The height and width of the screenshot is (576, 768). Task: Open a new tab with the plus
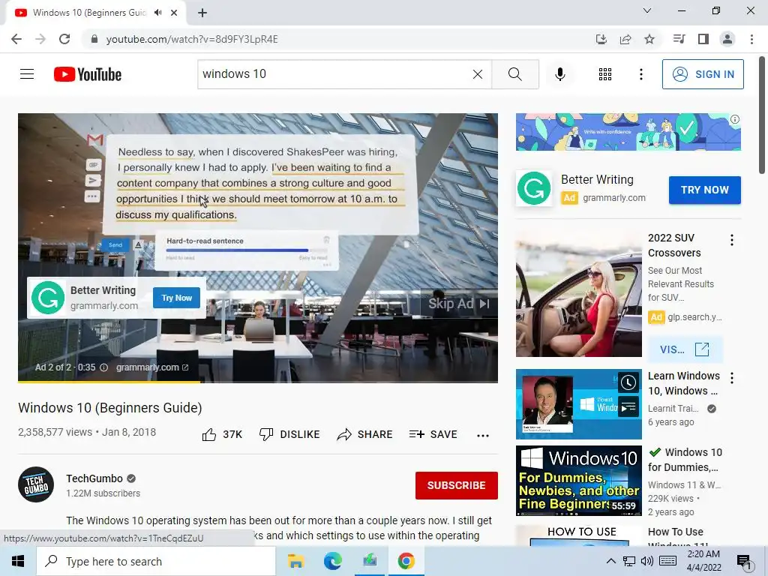coord(202,13)
